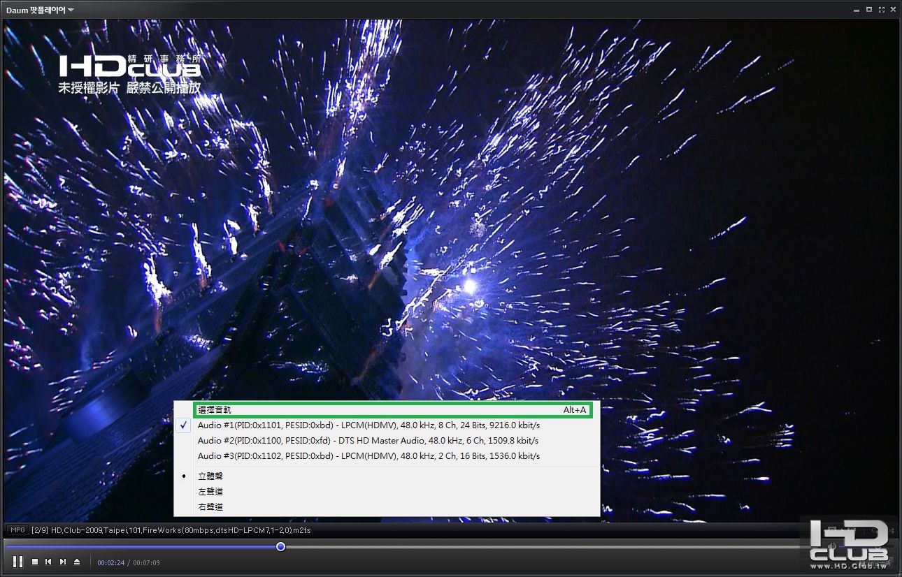Open the Daum 팟플레이어 main menu dropdown

click(40, 10)
